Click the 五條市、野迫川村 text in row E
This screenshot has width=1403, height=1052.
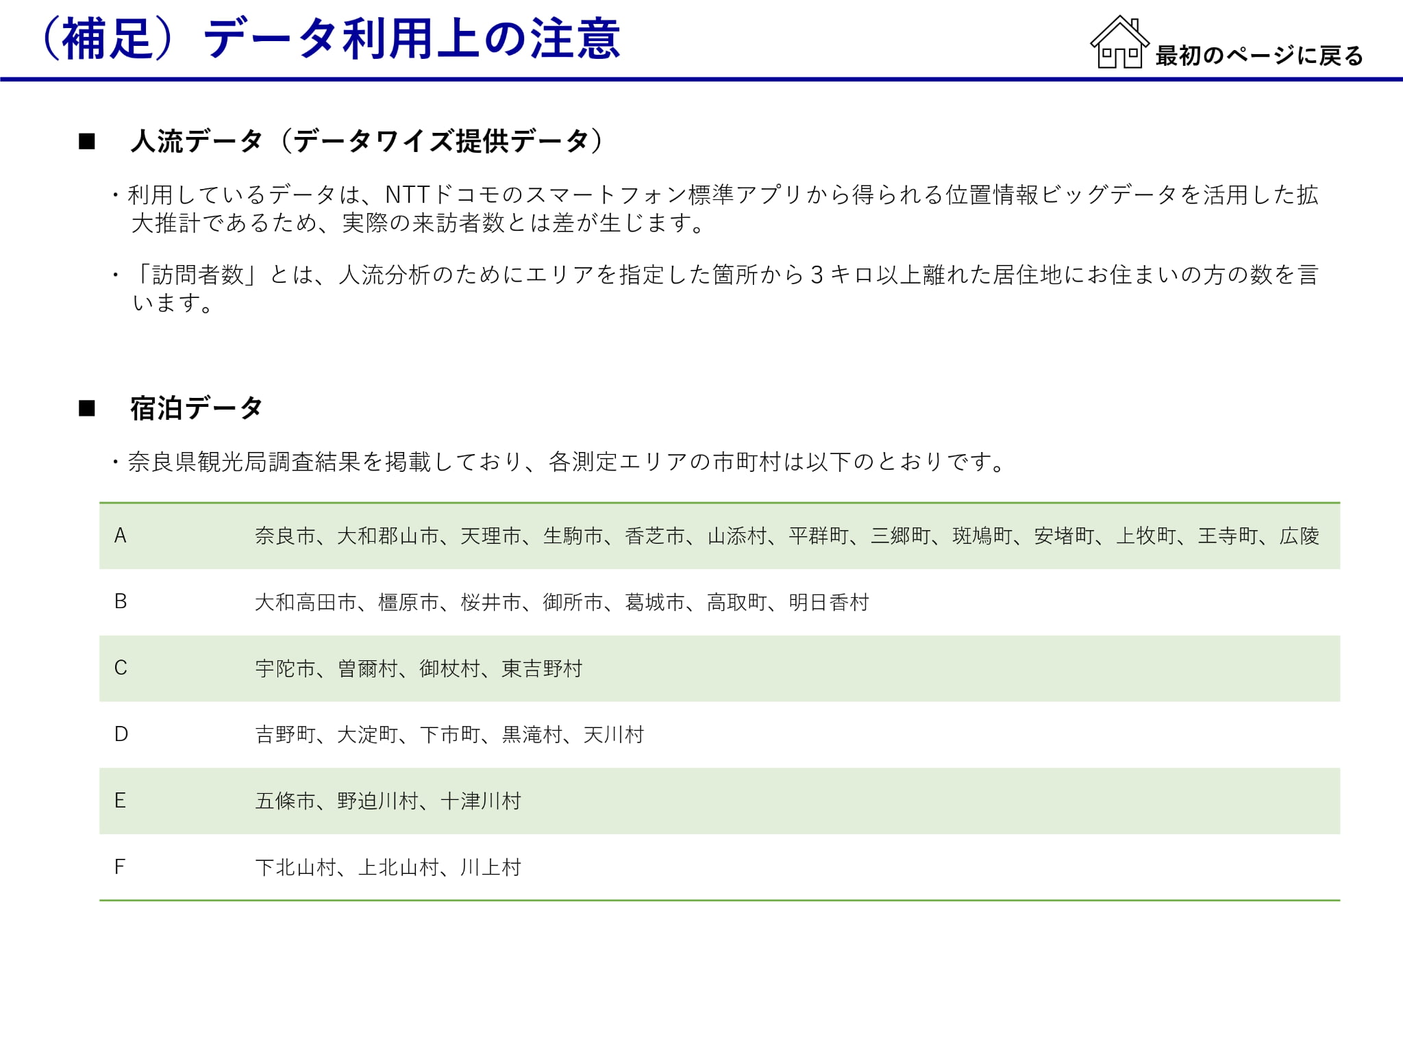click(x=388, y=801)
